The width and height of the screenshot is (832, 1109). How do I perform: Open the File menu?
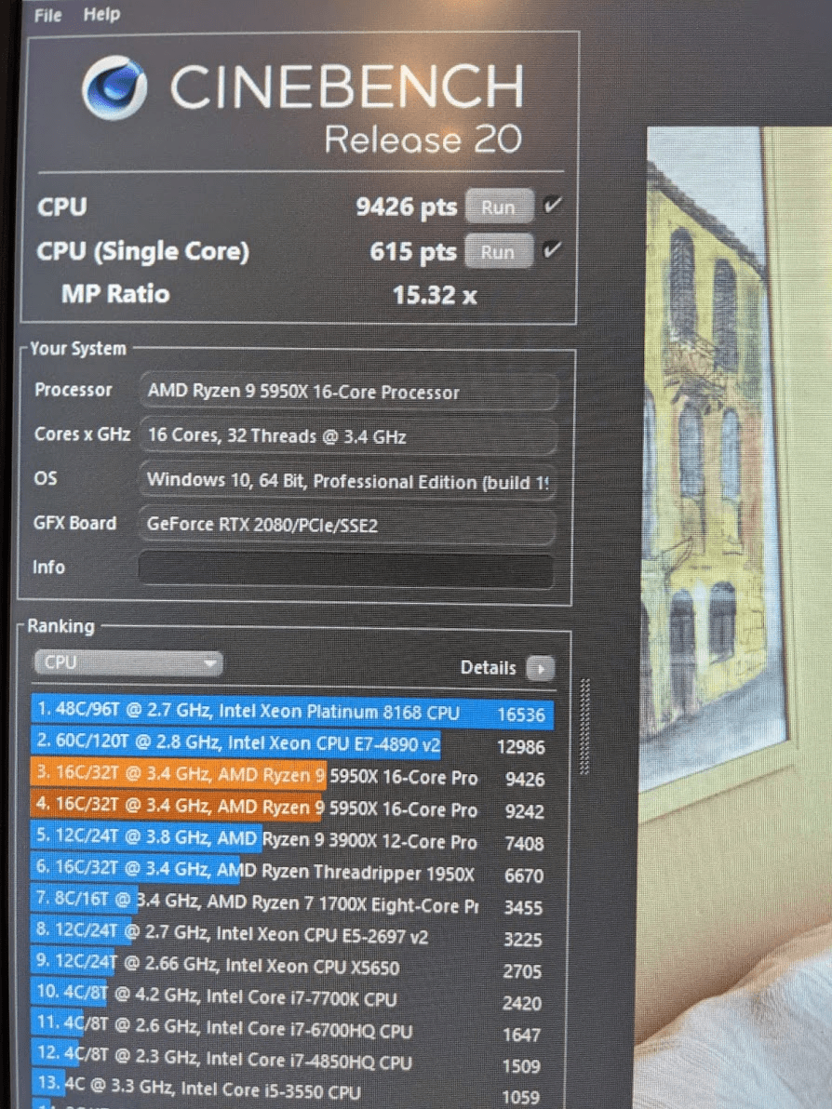[47, 15]
